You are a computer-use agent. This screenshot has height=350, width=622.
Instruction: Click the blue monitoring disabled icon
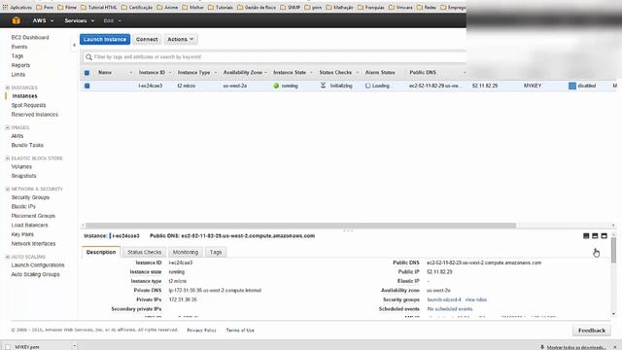[572, 86]
